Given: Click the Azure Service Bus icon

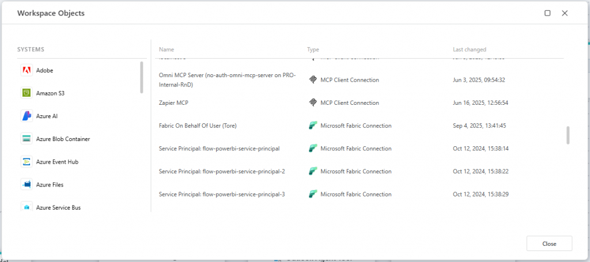Looking at the screenshot, I should pyautogui.click(x=26, y=207).
